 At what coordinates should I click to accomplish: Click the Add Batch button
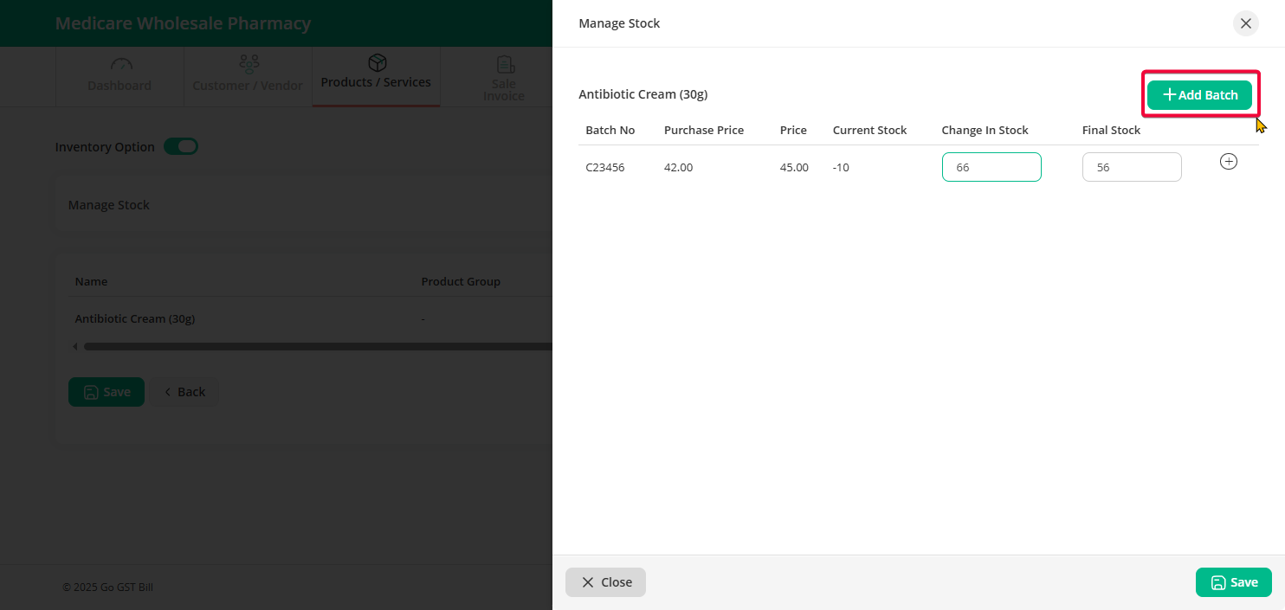pos(1199,95)
